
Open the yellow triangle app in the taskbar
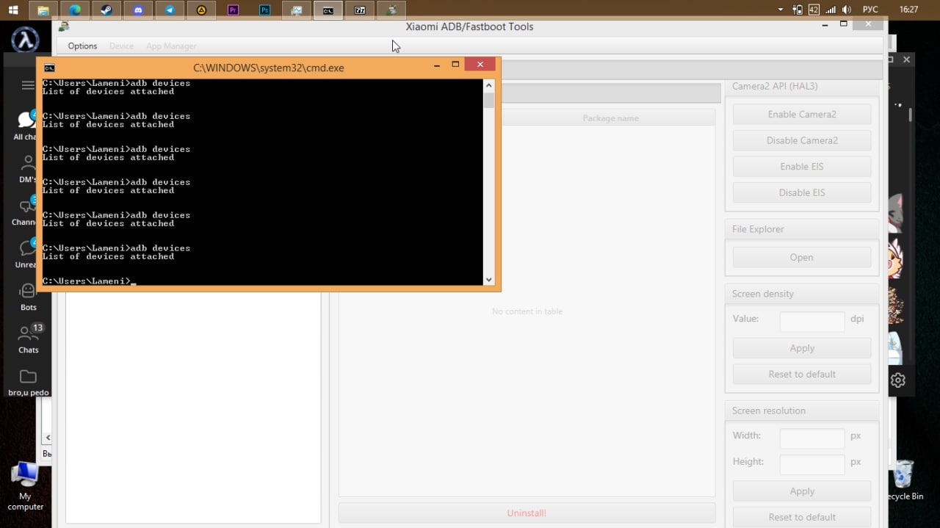(x=201, y=10)
